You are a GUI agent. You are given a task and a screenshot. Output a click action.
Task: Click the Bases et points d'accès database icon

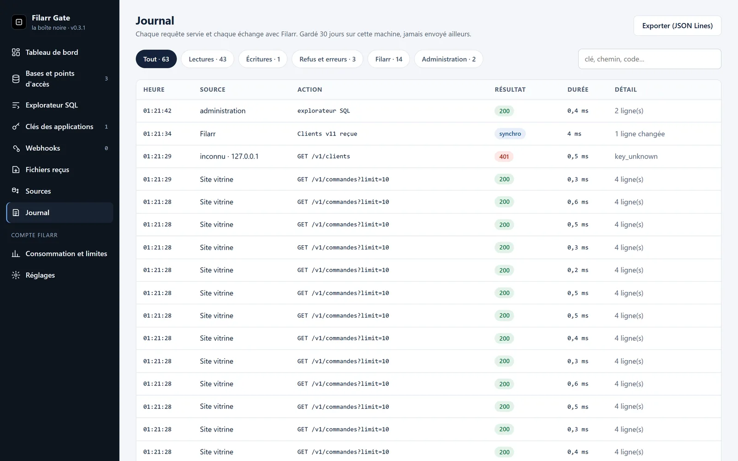click(x=16, y=79)
